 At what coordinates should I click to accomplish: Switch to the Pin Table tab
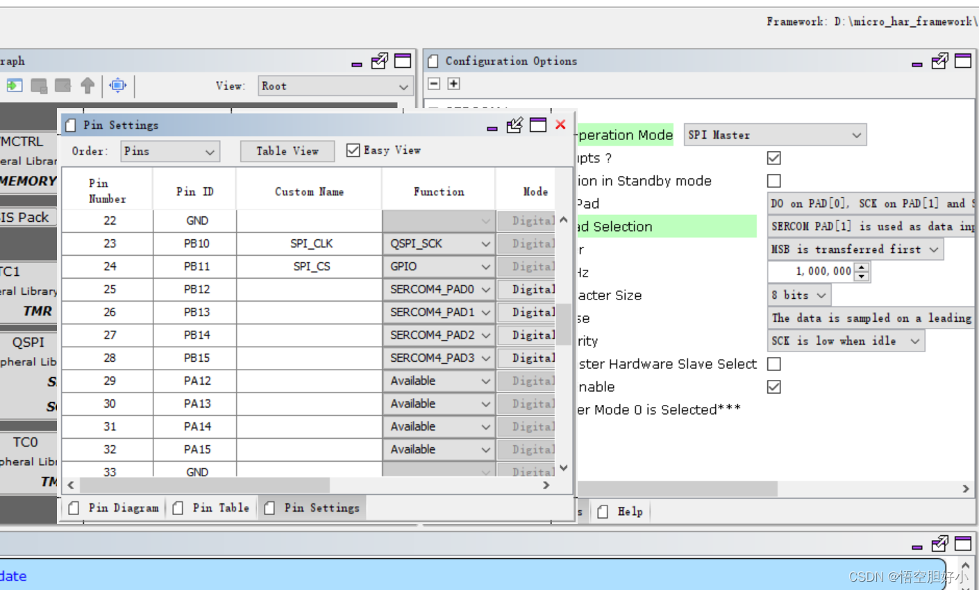211,508
